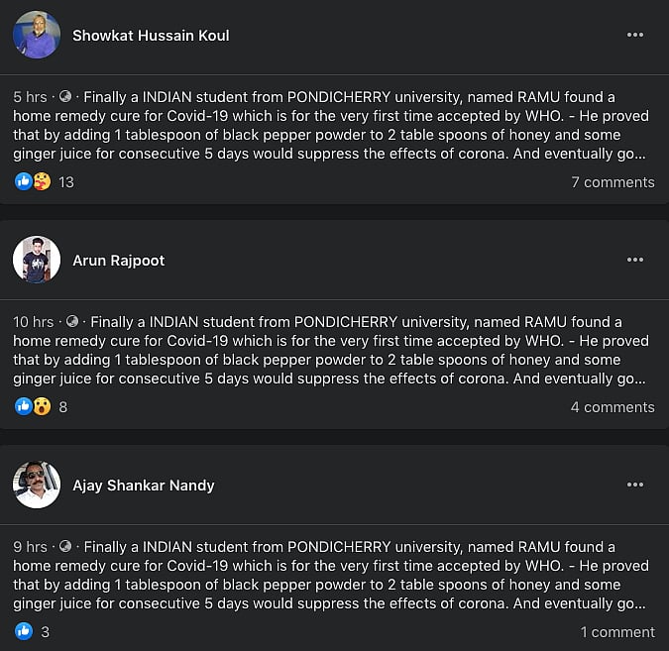Click the public globe icon beside 10 hrs

coord(72,322)
